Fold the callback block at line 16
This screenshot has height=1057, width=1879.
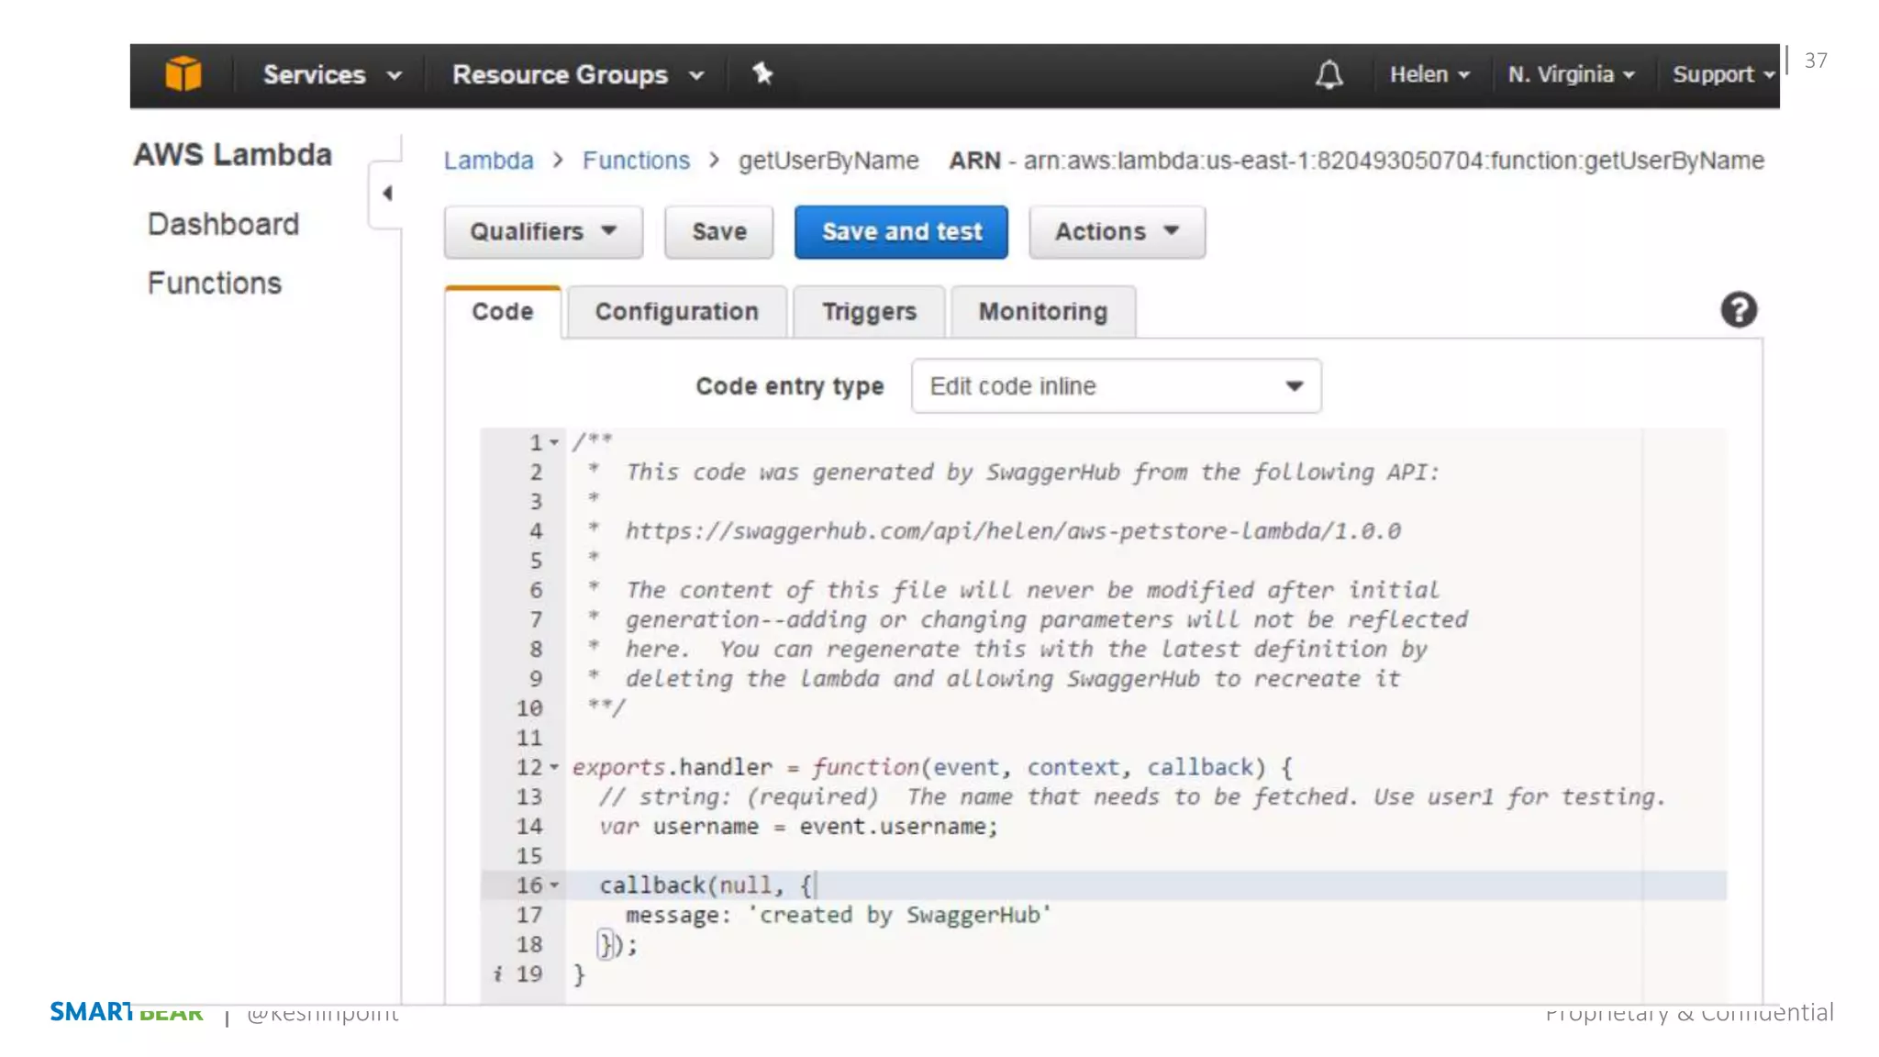[554, 885]
